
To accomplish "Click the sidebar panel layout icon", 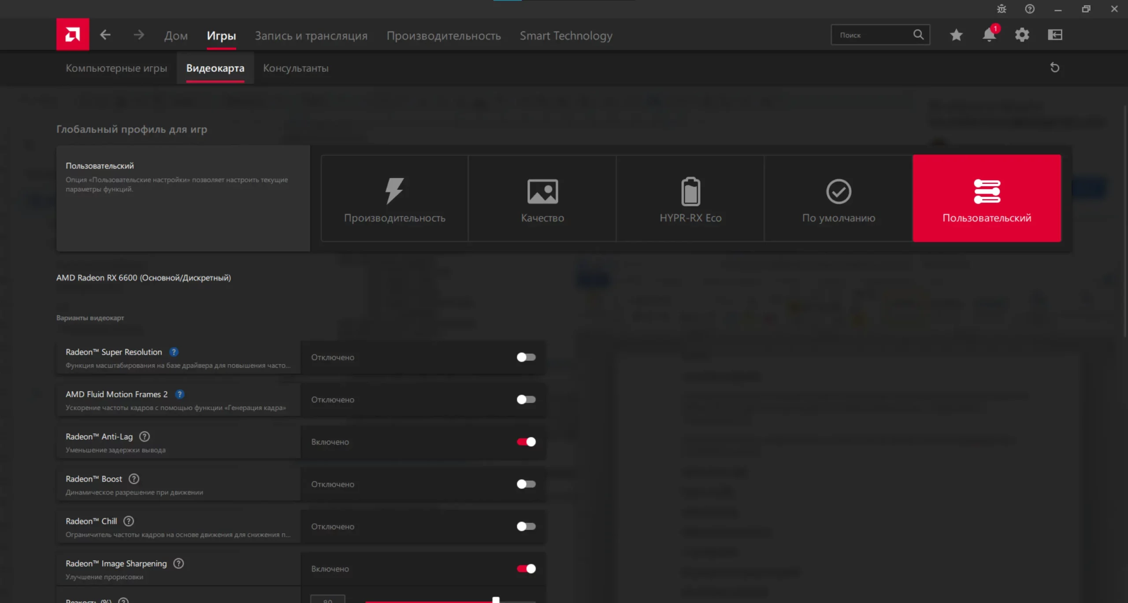I will coord(1055,35).
